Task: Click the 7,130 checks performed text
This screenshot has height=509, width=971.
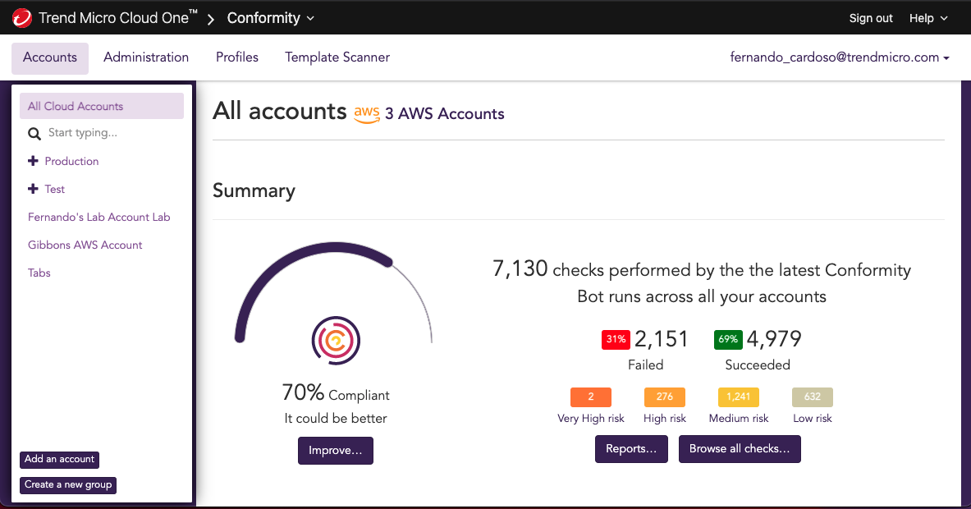Action: tap(702, 283)
